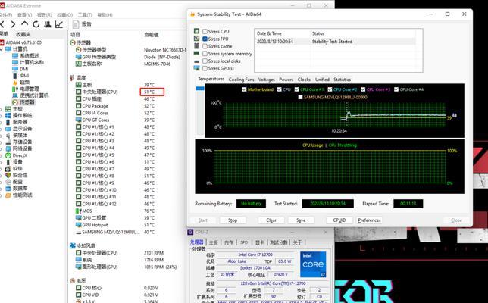Screen dimensions: 488x303
Task: Go forward with AIDA64 forward arrow
Action: point(13,24)
